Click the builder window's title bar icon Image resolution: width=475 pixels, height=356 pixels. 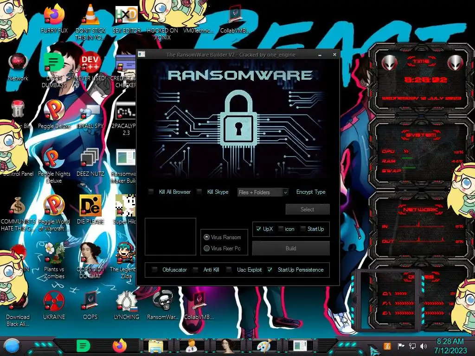(x=141, y=54)
